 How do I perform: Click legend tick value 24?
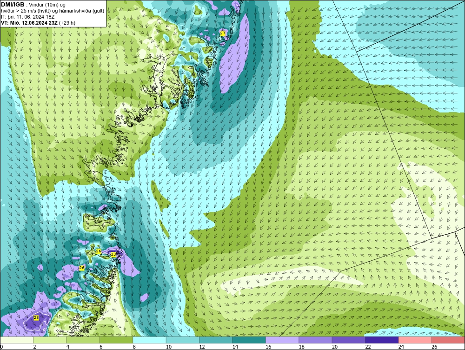[x=401, y=347]
